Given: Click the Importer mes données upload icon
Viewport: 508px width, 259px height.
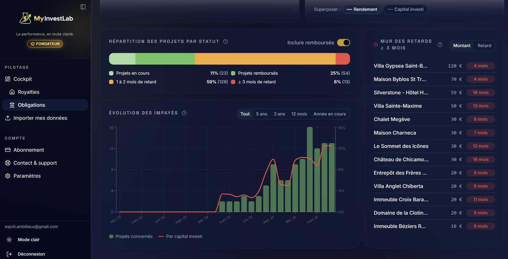Looking at the screenshot, I should coord(8,118).
